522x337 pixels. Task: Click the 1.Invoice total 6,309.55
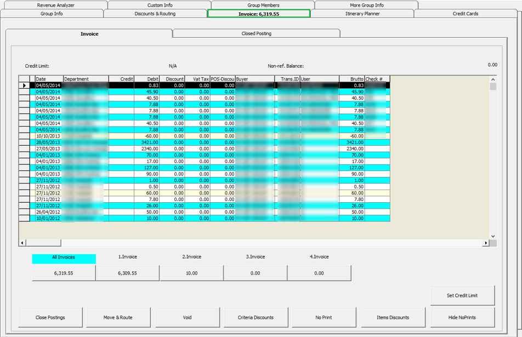(x=128, y=273)
